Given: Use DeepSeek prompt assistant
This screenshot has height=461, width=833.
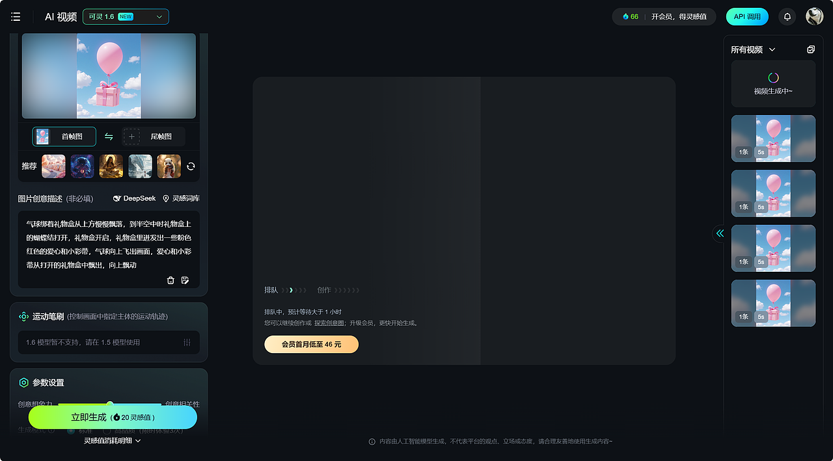Looking at the screenshot, I should (x=134, y=198).
